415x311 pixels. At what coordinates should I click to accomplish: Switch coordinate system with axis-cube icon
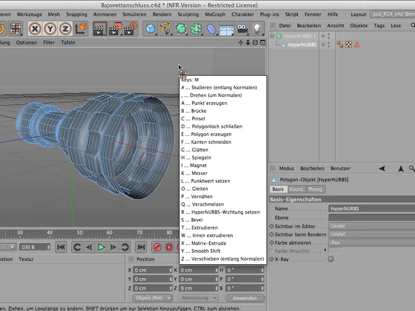pos(81,29)
